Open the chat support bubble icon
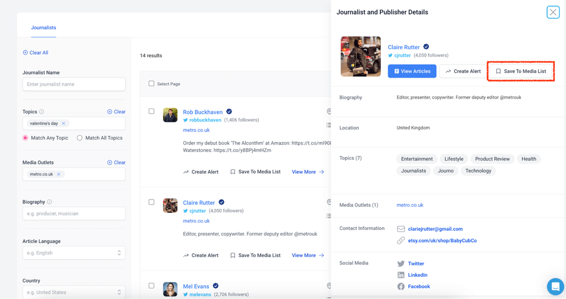Image resolution: width=566 pixels, height=299 pixels. pos(555,286)
